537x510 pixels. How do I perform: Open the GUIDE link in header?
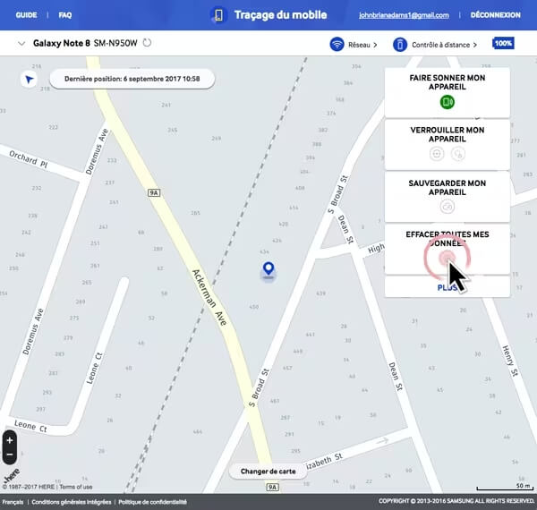click(x=26, y=15)
